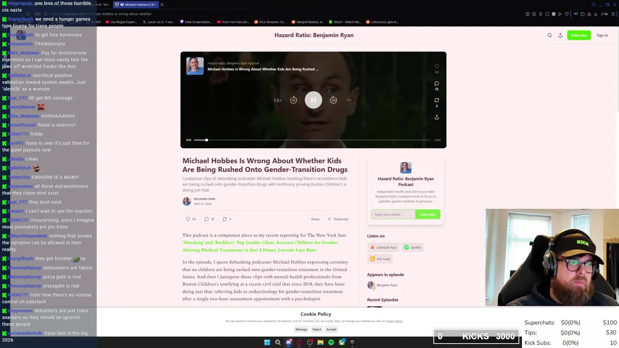Screen dimensions: 619x348
Task: Listen on Spotify
Action: click(x=413, y=247)
